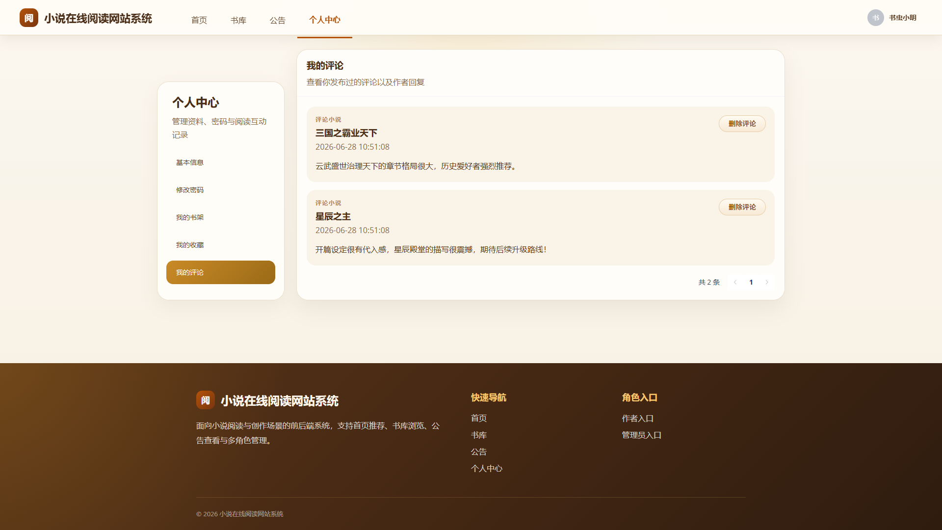Go to next page arrow

pyautogui.click(x=767, y=282)
